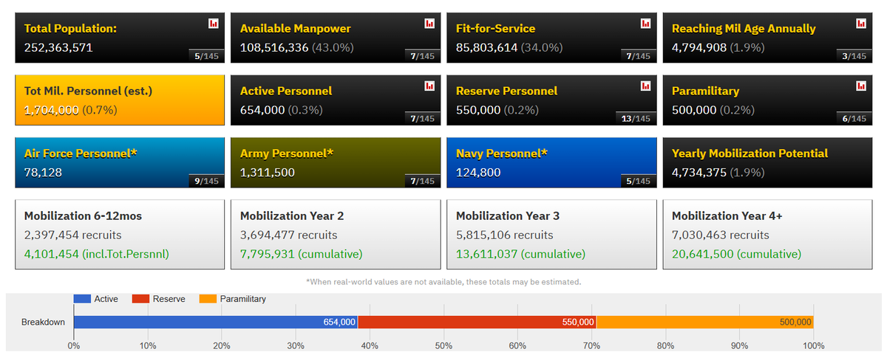Open chart icon for Available Manpower
The width and height of the screenshot is (887, 358).
[429, 24]
